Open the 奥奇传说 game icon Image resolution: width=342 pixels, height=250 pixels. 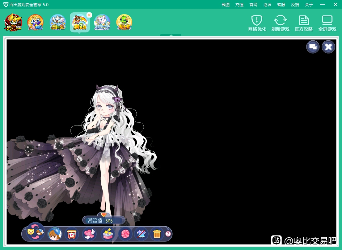[35, 22]
